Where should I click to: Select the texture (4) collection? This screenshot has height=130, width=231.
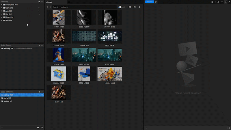click(x=22, y=101)
